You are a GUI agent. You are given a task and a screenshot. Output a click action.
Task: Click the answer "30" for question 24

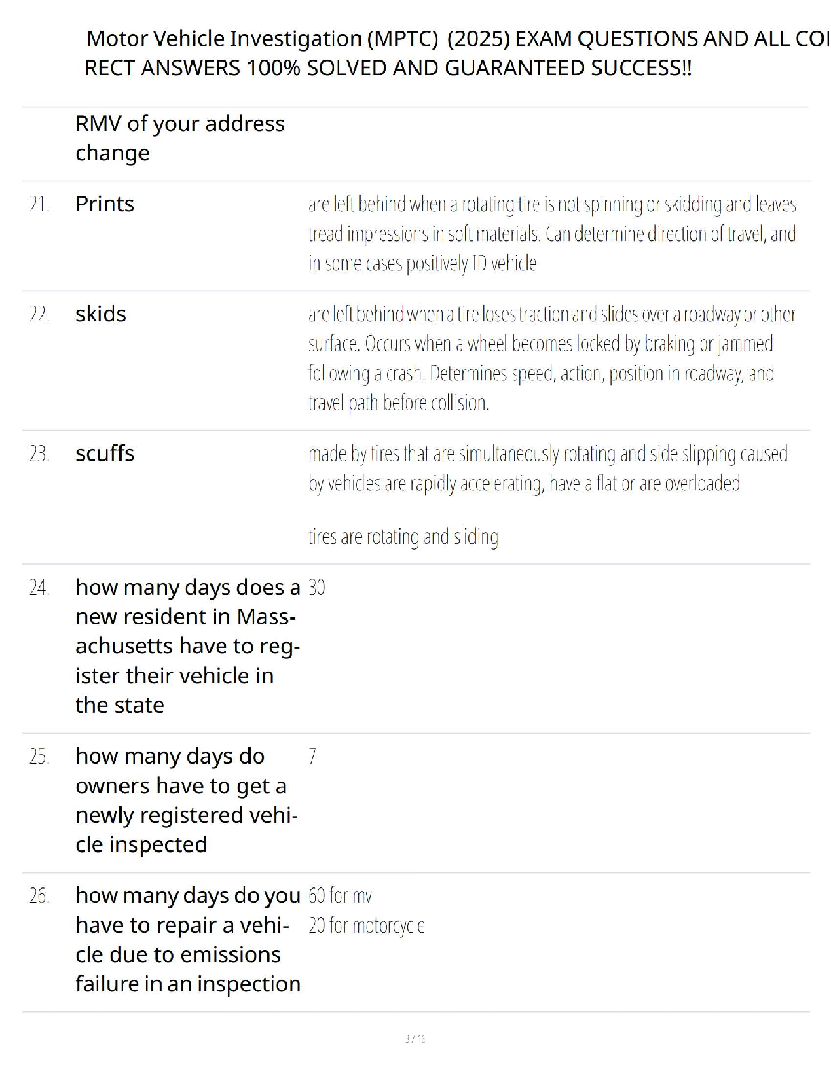coord(316,588)
